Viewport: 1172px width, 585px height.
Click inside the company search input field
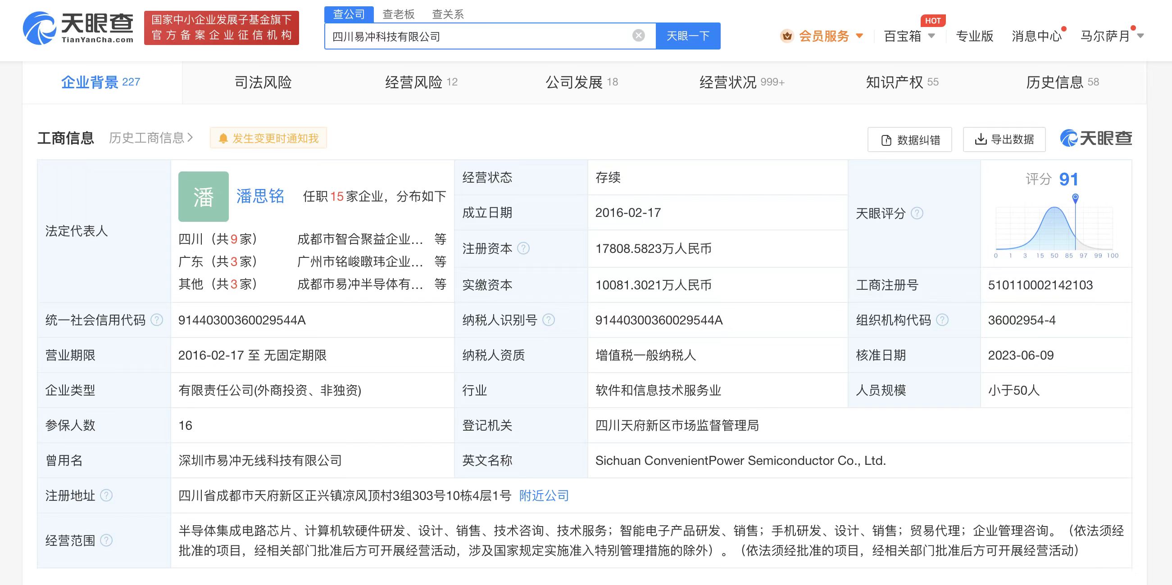(478, 36)
